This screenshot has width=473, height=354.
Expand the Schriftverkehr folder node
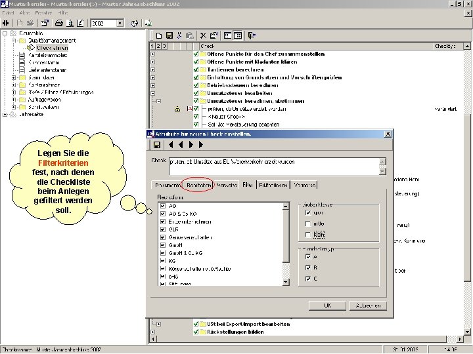[x=14, y=107]
